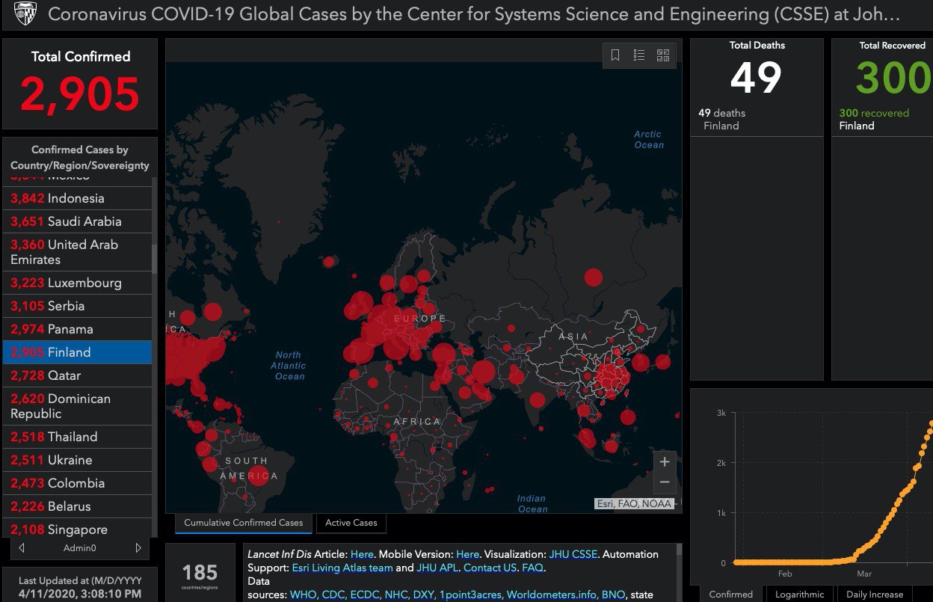Open the Worldometers.info source link
933x602 pixels.
click(551, 595)
